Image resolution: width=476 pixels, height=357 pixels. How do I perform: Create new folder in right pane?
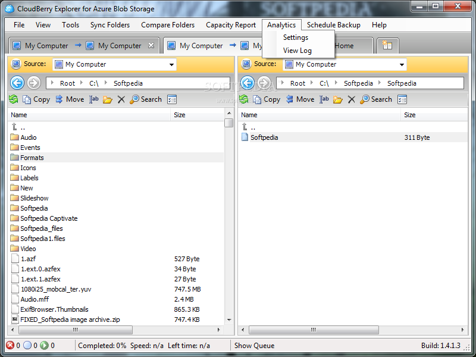337,99
